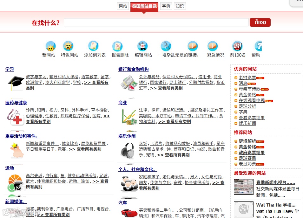Open the 查看彩票结果 link
This screenshot has width=303, height=218.
(x=252, y=118)
